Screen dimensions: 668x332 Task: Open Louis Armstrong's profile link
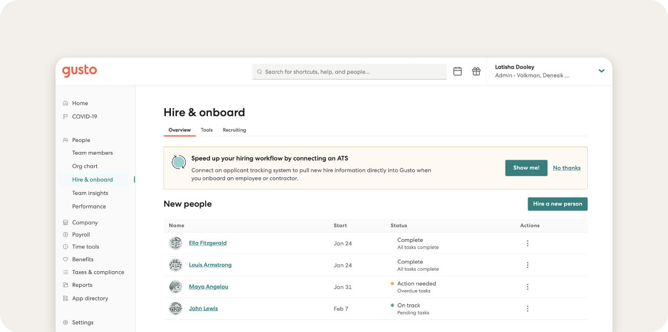(210, 265)
